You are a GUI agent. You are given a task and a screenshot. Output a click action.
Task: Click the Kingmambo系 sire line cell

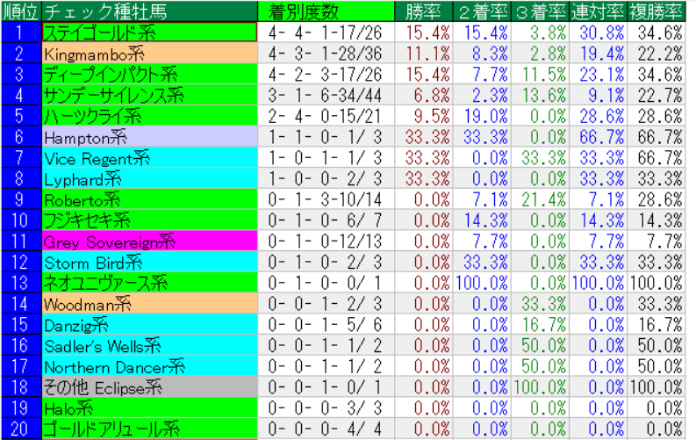[x=149, y=53]
